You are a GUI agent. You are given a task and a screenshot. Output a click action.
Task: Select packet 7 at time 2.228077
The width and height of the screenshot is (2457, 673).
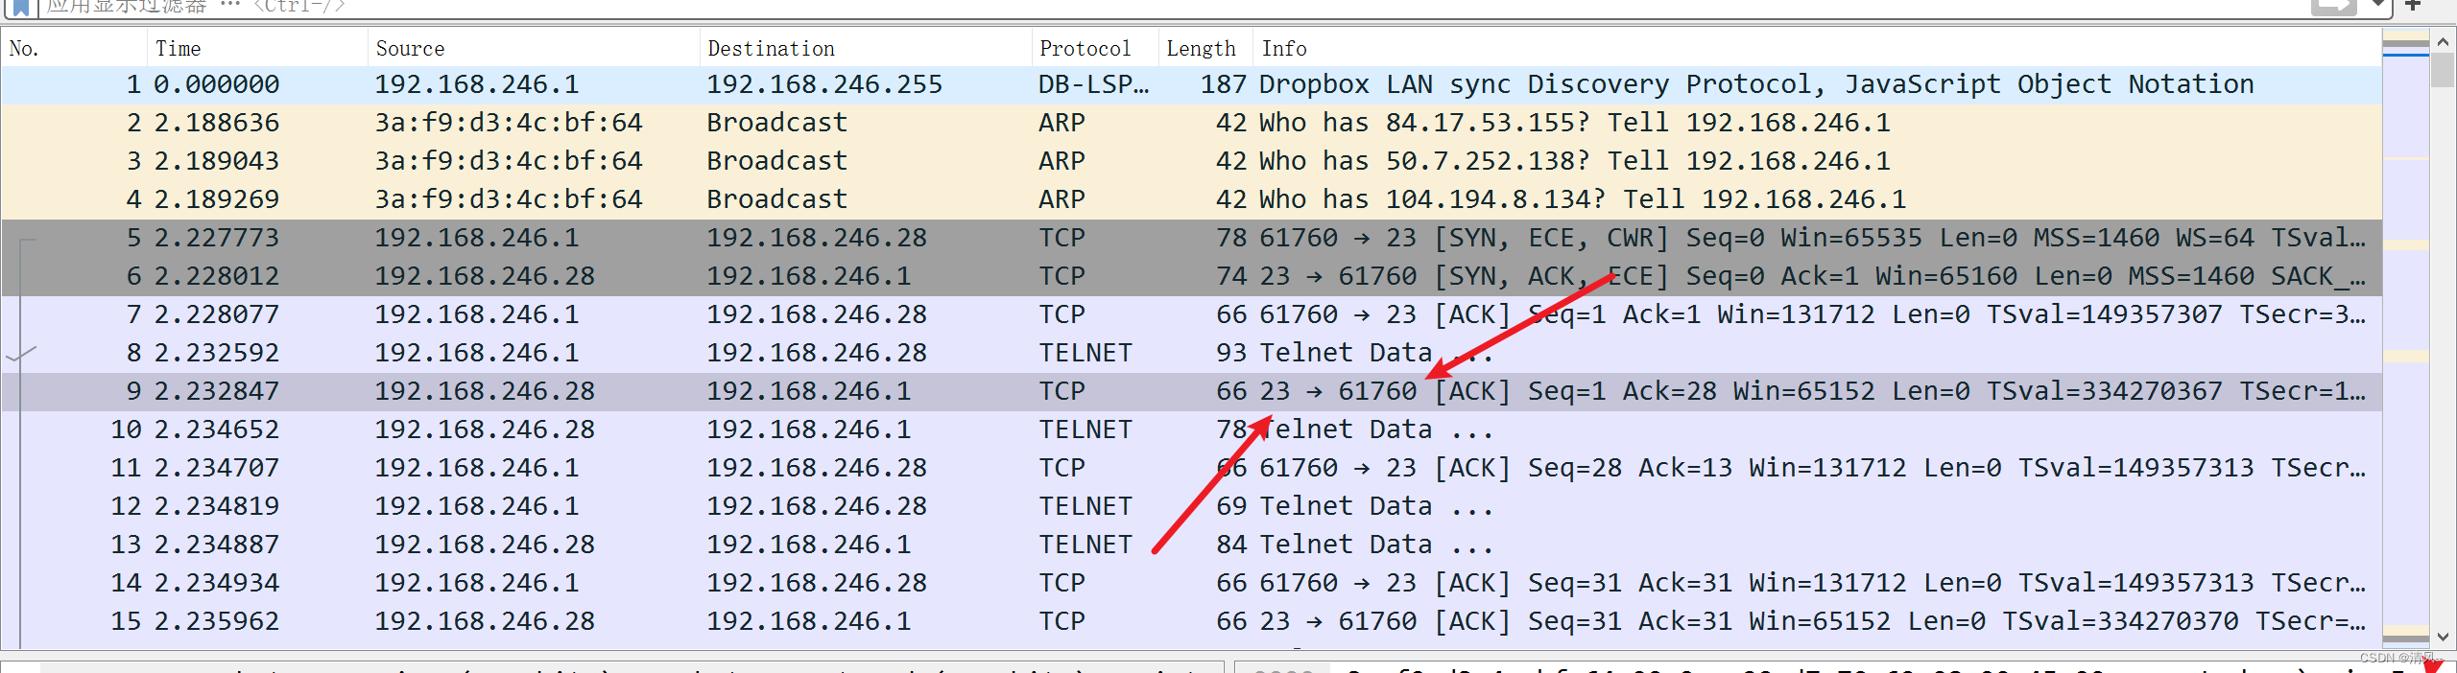pyautogui.click(x=1191, y=314)
